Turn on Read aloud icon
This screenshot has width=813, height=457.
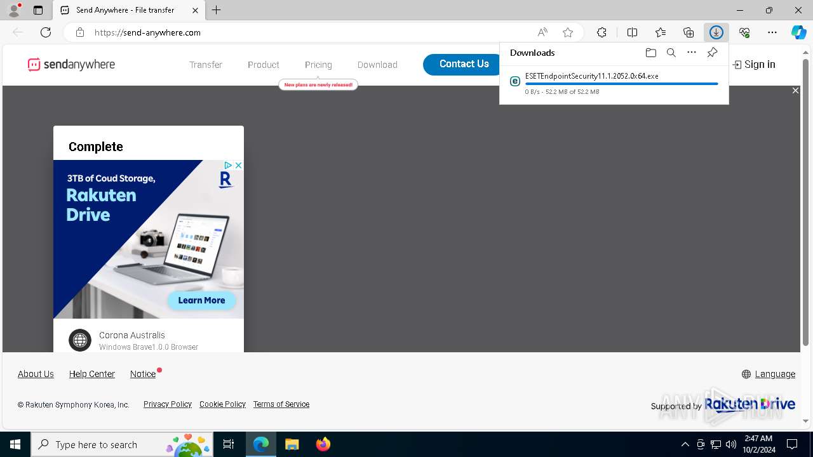(542, 32)
